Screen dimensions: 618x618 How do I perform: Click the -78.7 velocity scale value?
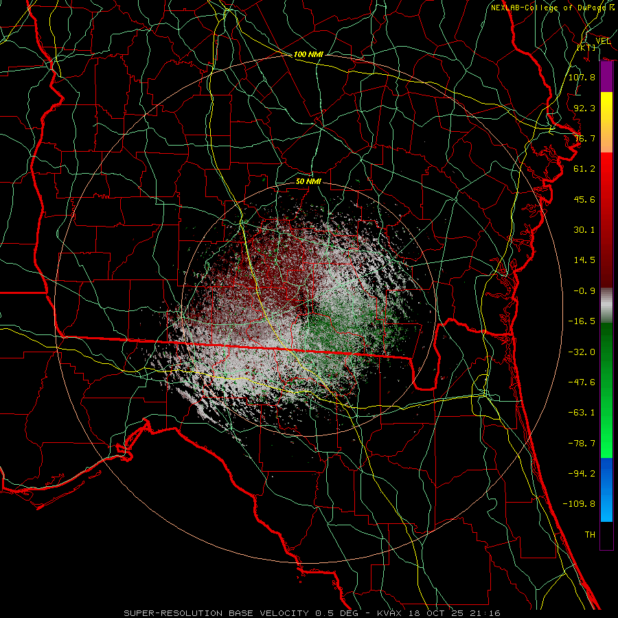(582, 444)
